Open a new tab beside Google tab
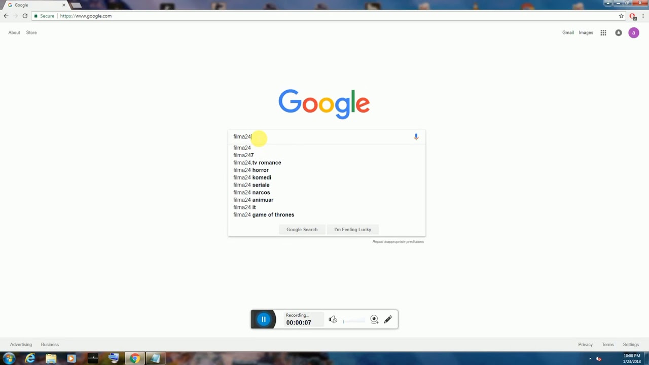 [76, 6]
